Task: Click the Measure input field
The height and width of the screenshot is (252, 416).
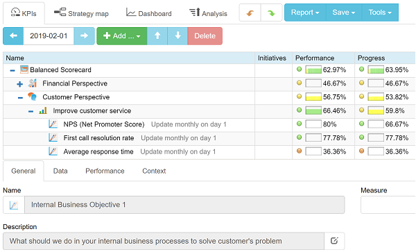Action: tap(388, 205)
